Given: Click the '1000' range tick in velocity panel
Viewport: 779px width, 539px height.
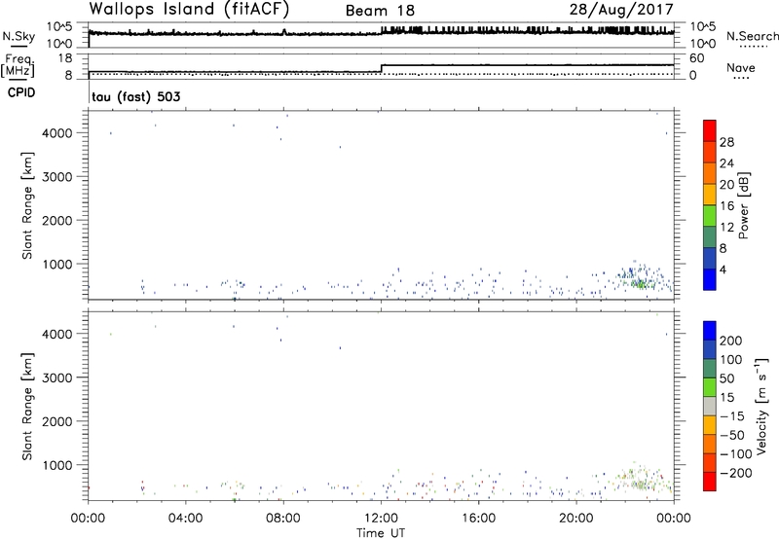Looking at the screenshot, I should (x=57, y=465).
